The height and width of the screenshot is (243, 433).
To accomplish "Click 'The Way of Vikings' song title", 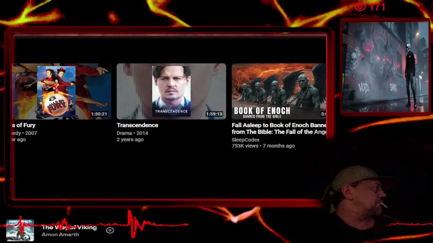I will [69, 227].
